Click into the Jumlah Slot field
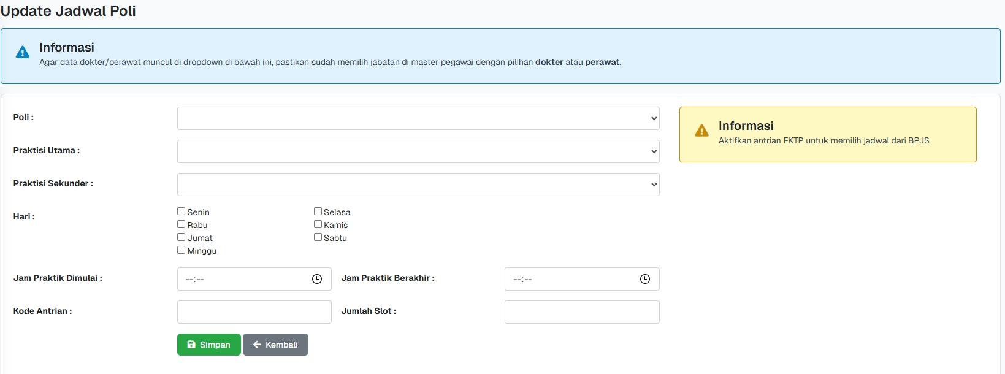This screenshot has width=1005, height=374. 581,312
